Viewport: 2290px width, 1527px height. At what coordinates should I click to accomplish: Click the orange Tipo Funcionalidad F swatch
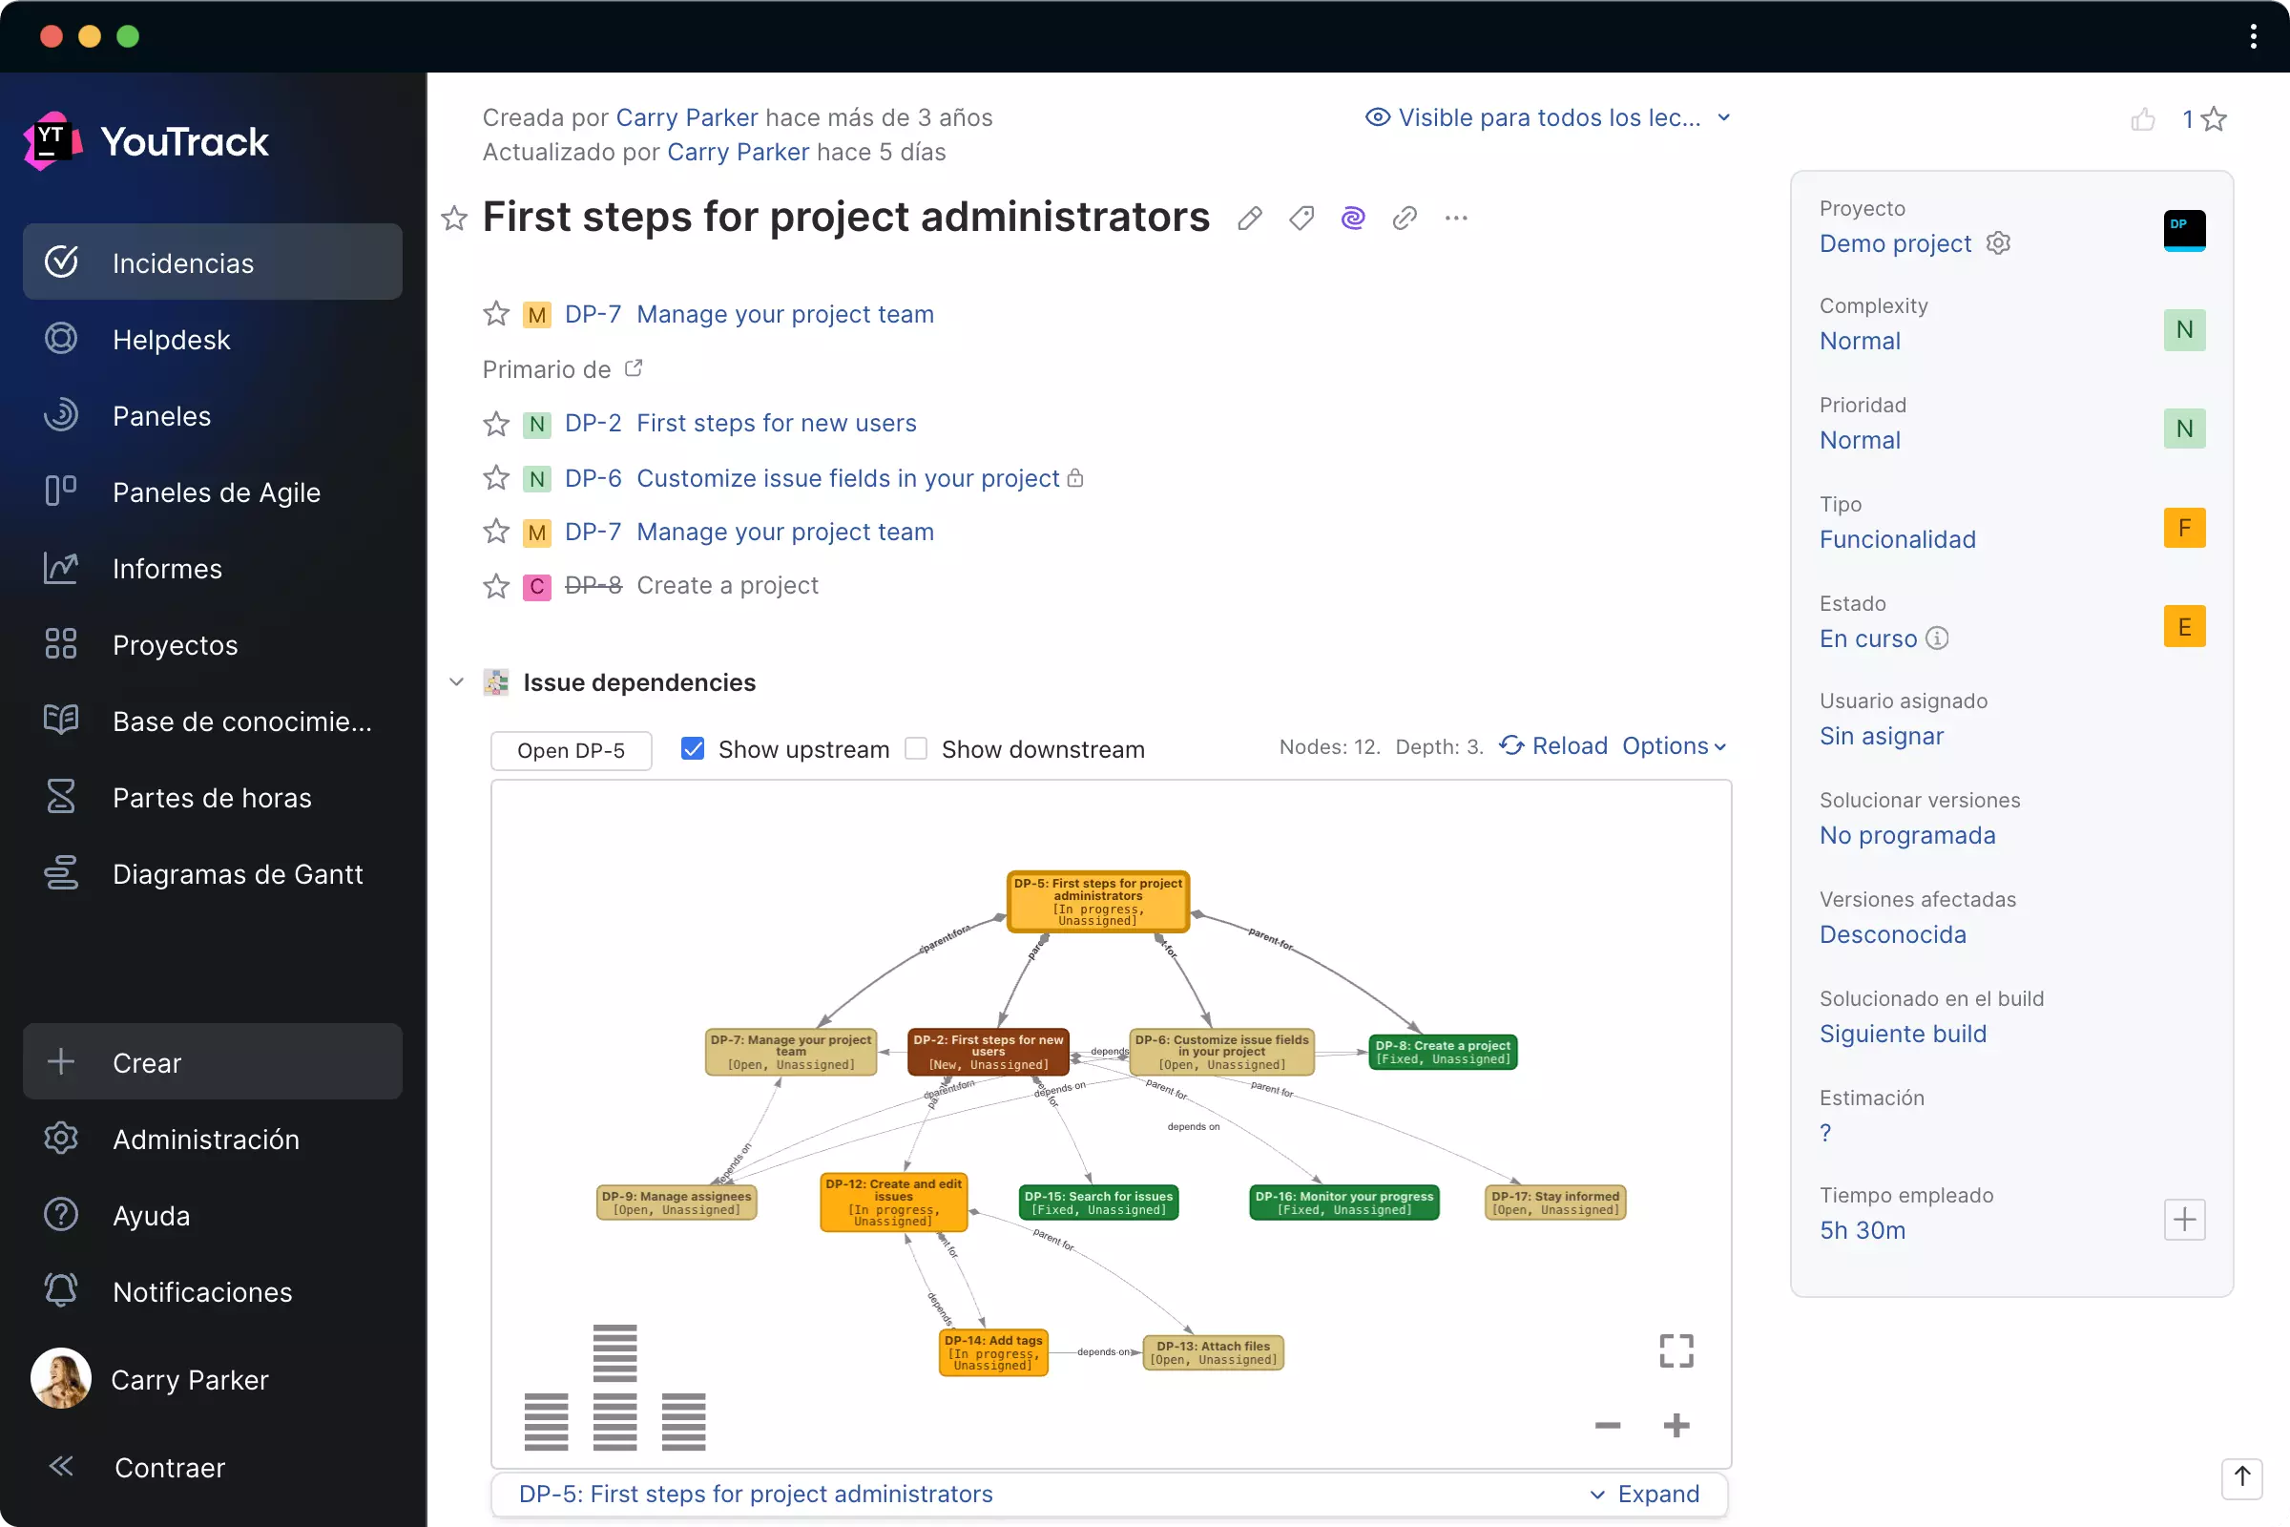click(x=2184, y=528)
